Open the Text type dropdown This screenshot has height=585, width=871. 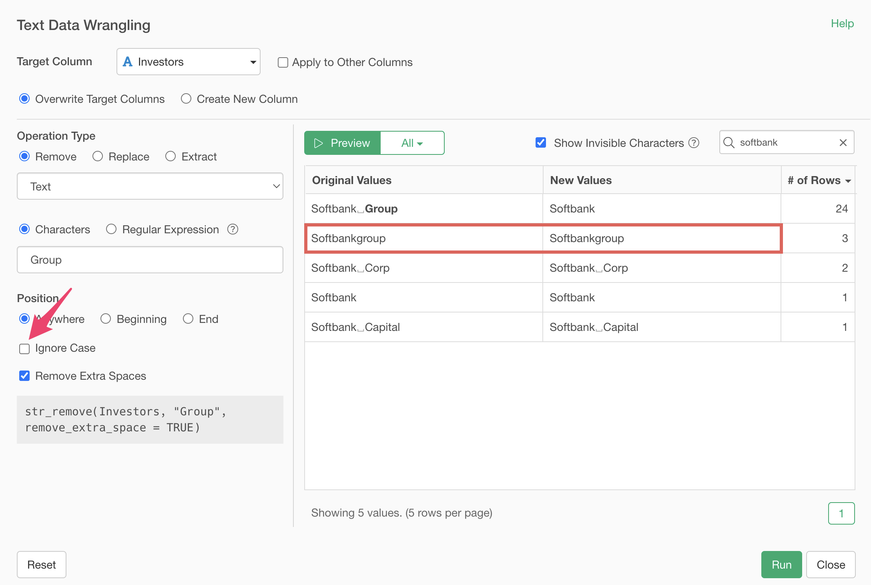click(x=150, y=186)
